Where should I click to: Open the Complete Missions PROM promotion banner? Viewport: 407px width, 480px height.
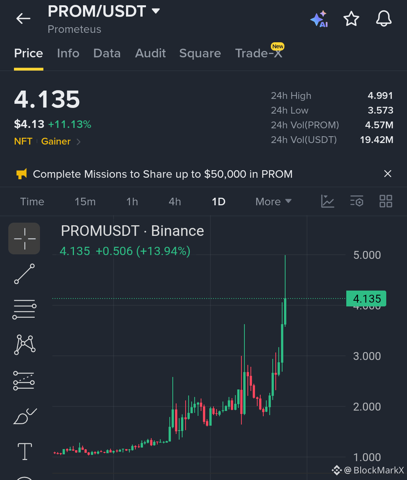pyautogui.click(x=163, y=174)
